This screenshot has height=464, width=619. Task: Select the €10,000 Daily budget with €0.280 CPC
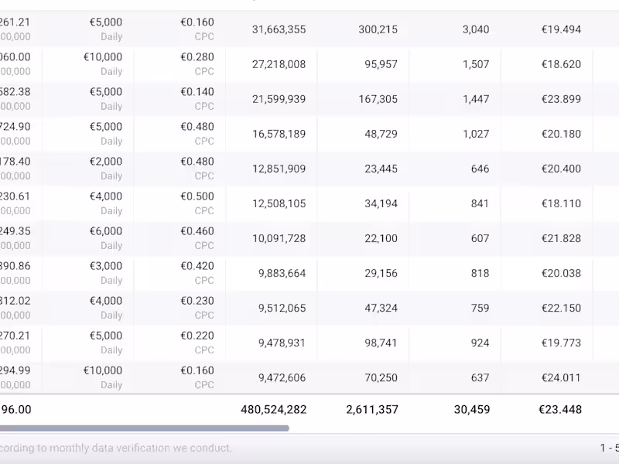(x=103, y=64)
